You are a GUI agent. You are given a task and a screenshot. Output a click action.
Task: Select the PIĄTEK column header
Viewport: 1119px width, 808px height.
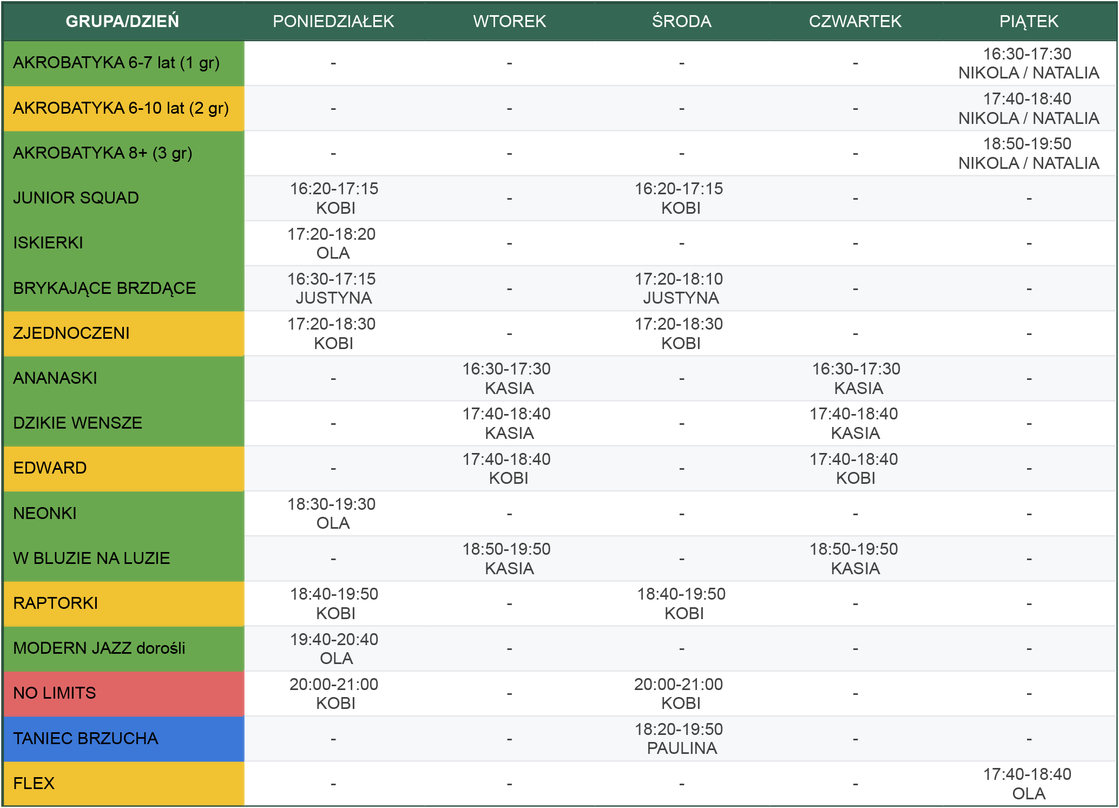[x=1029, y=21]
